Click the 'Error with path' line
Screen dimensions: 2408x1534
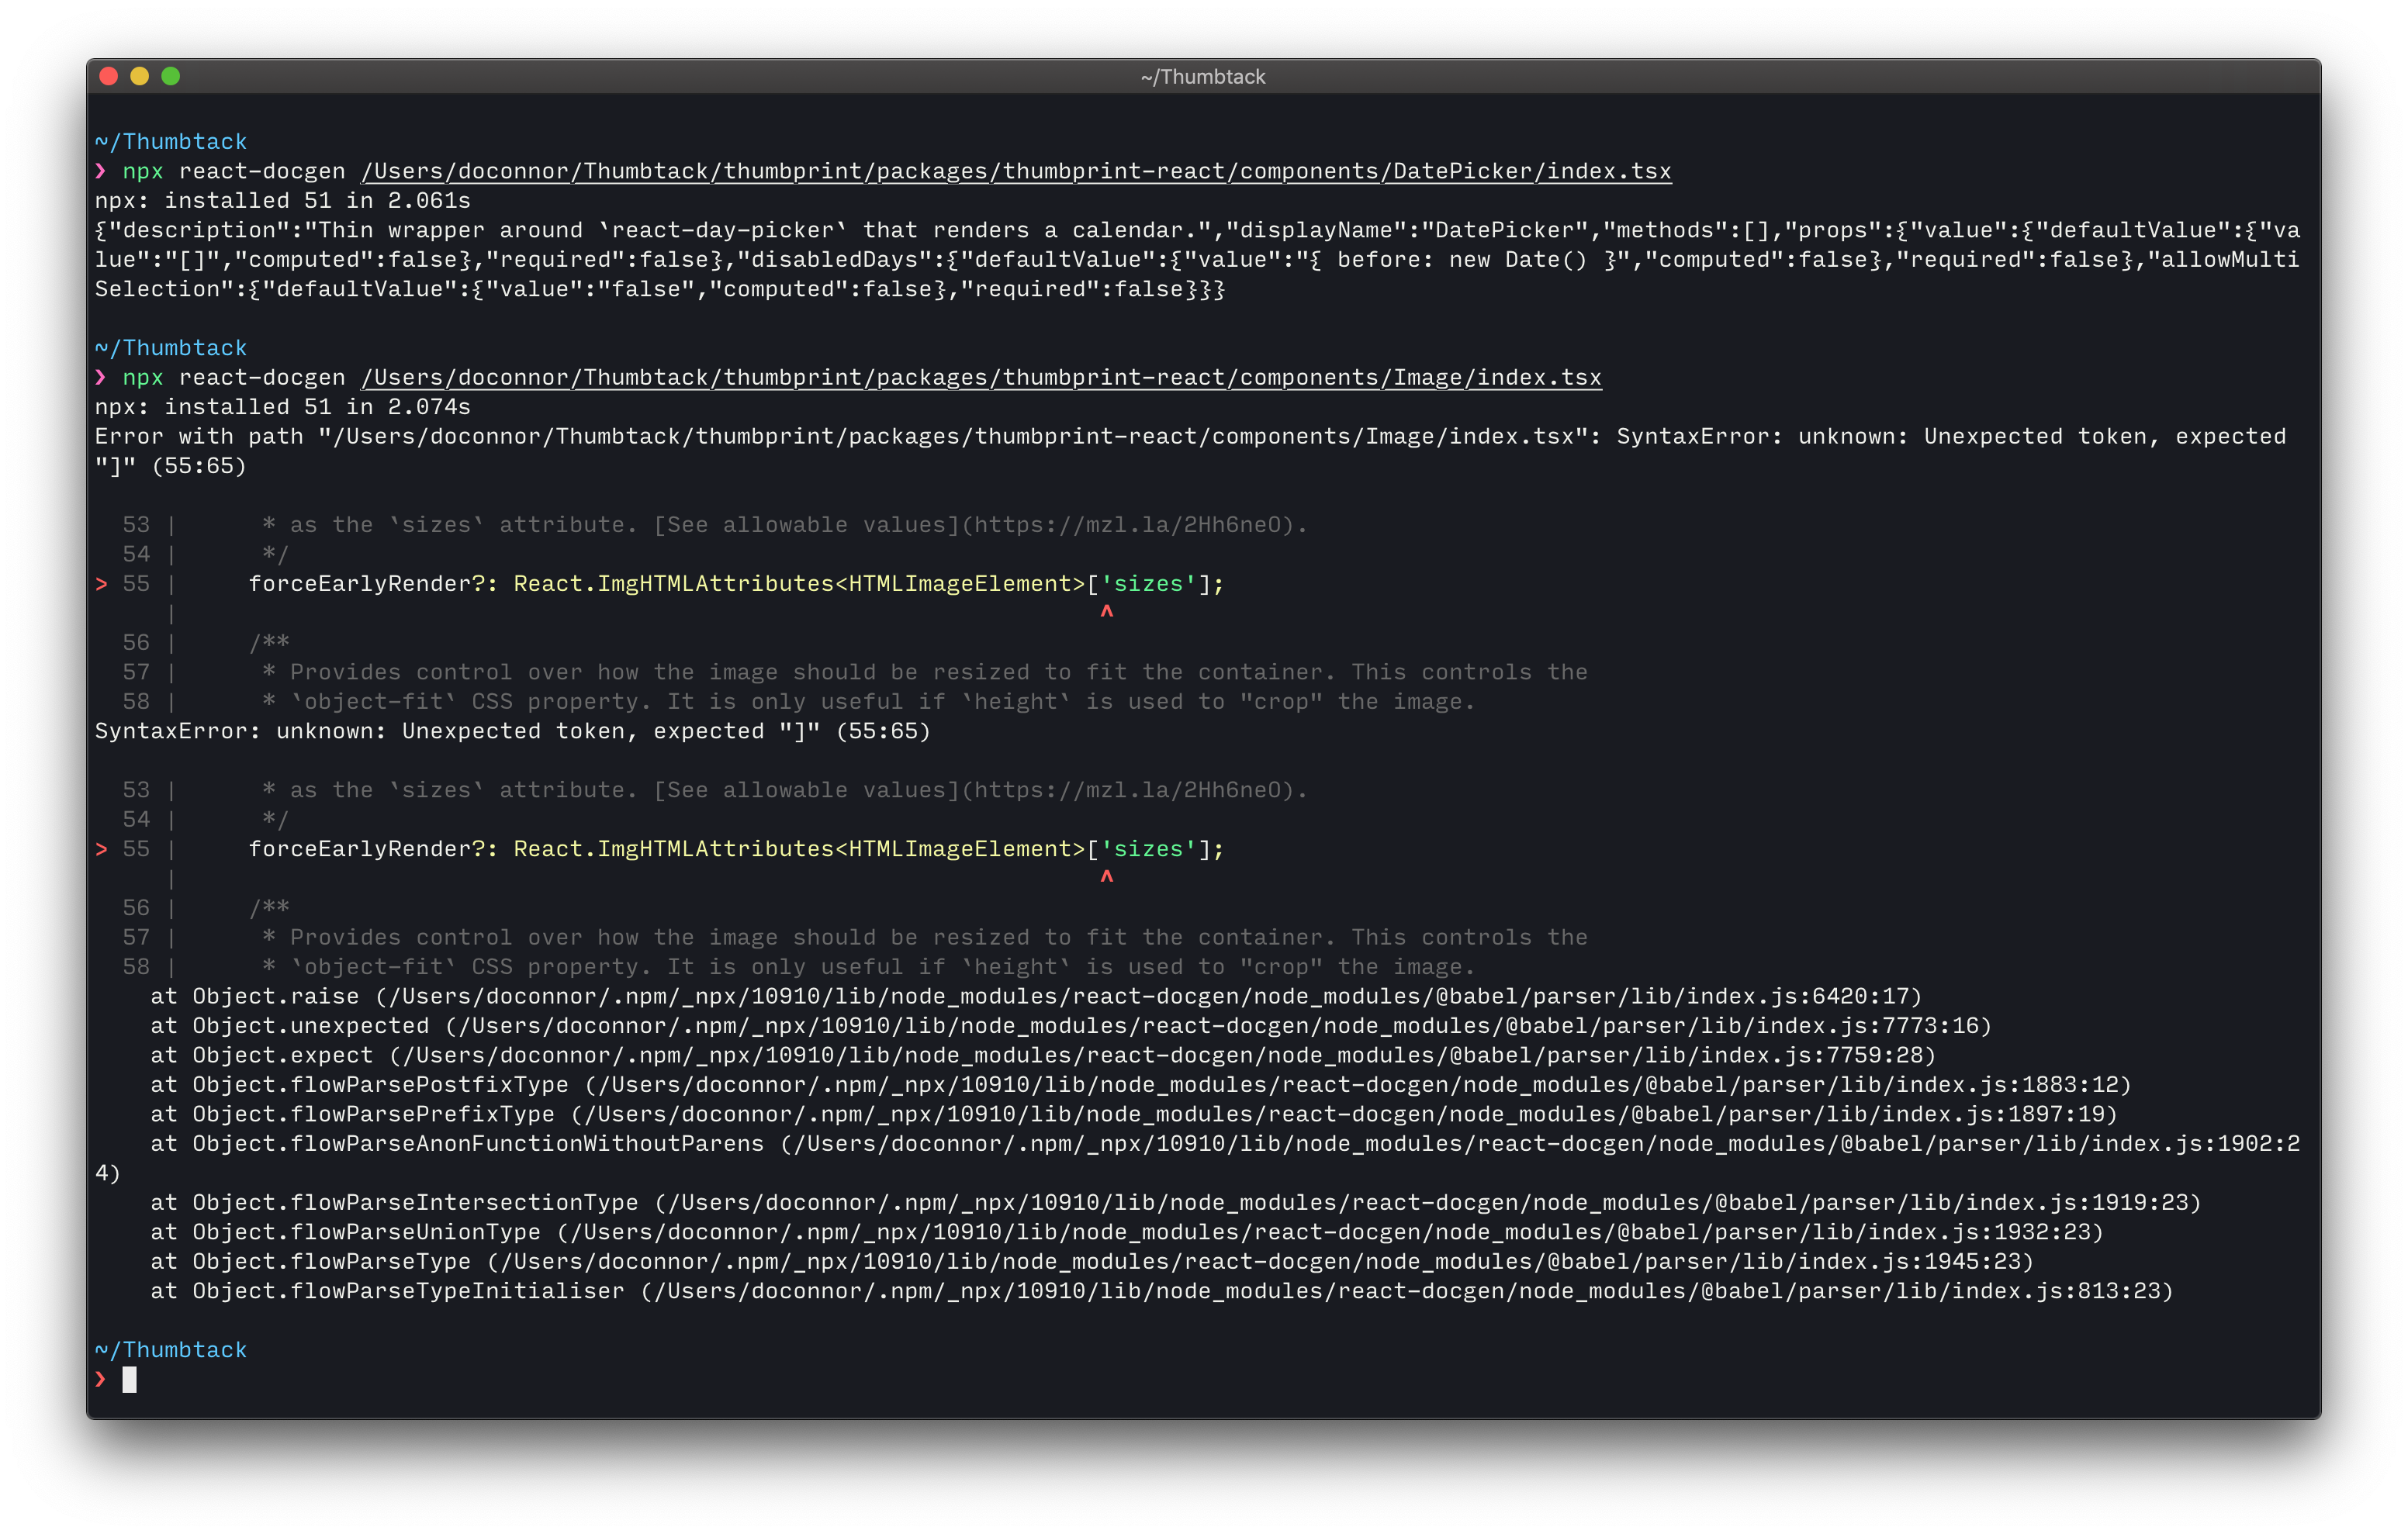(x=1190, y=437)
